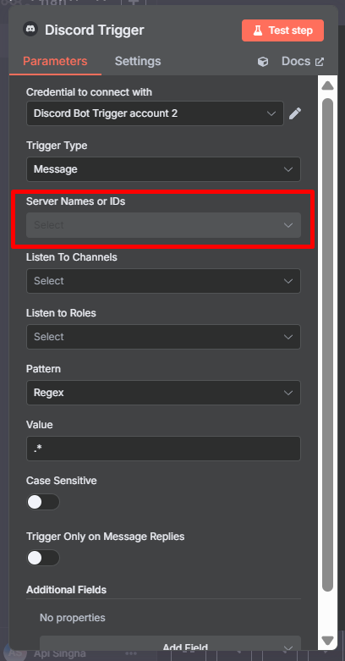Click the Value input field
Image resolution: width=345 pixels, height=661 pixels.
(x=163, y=449)
